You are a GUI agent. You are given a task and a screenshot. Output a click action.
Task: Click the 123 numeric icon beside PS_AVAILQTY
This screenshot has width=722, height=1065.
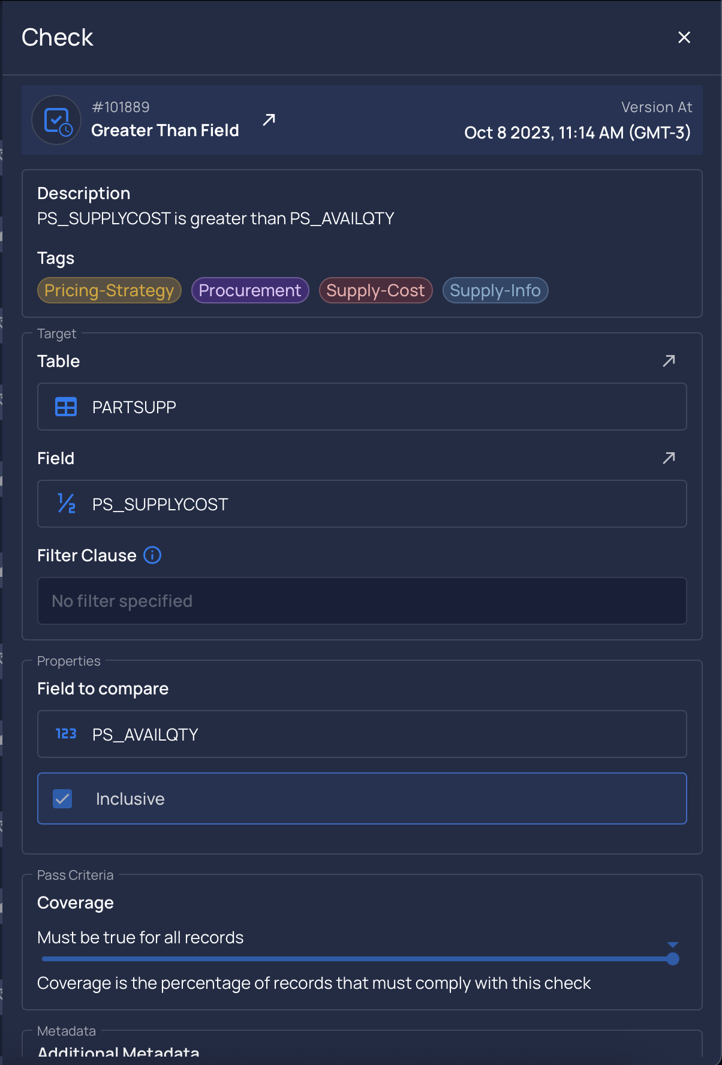tap(66, 734)
